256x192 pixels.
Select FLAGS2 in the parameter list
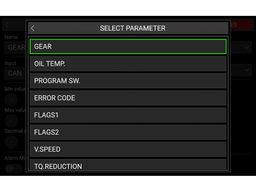pos(128,132)
